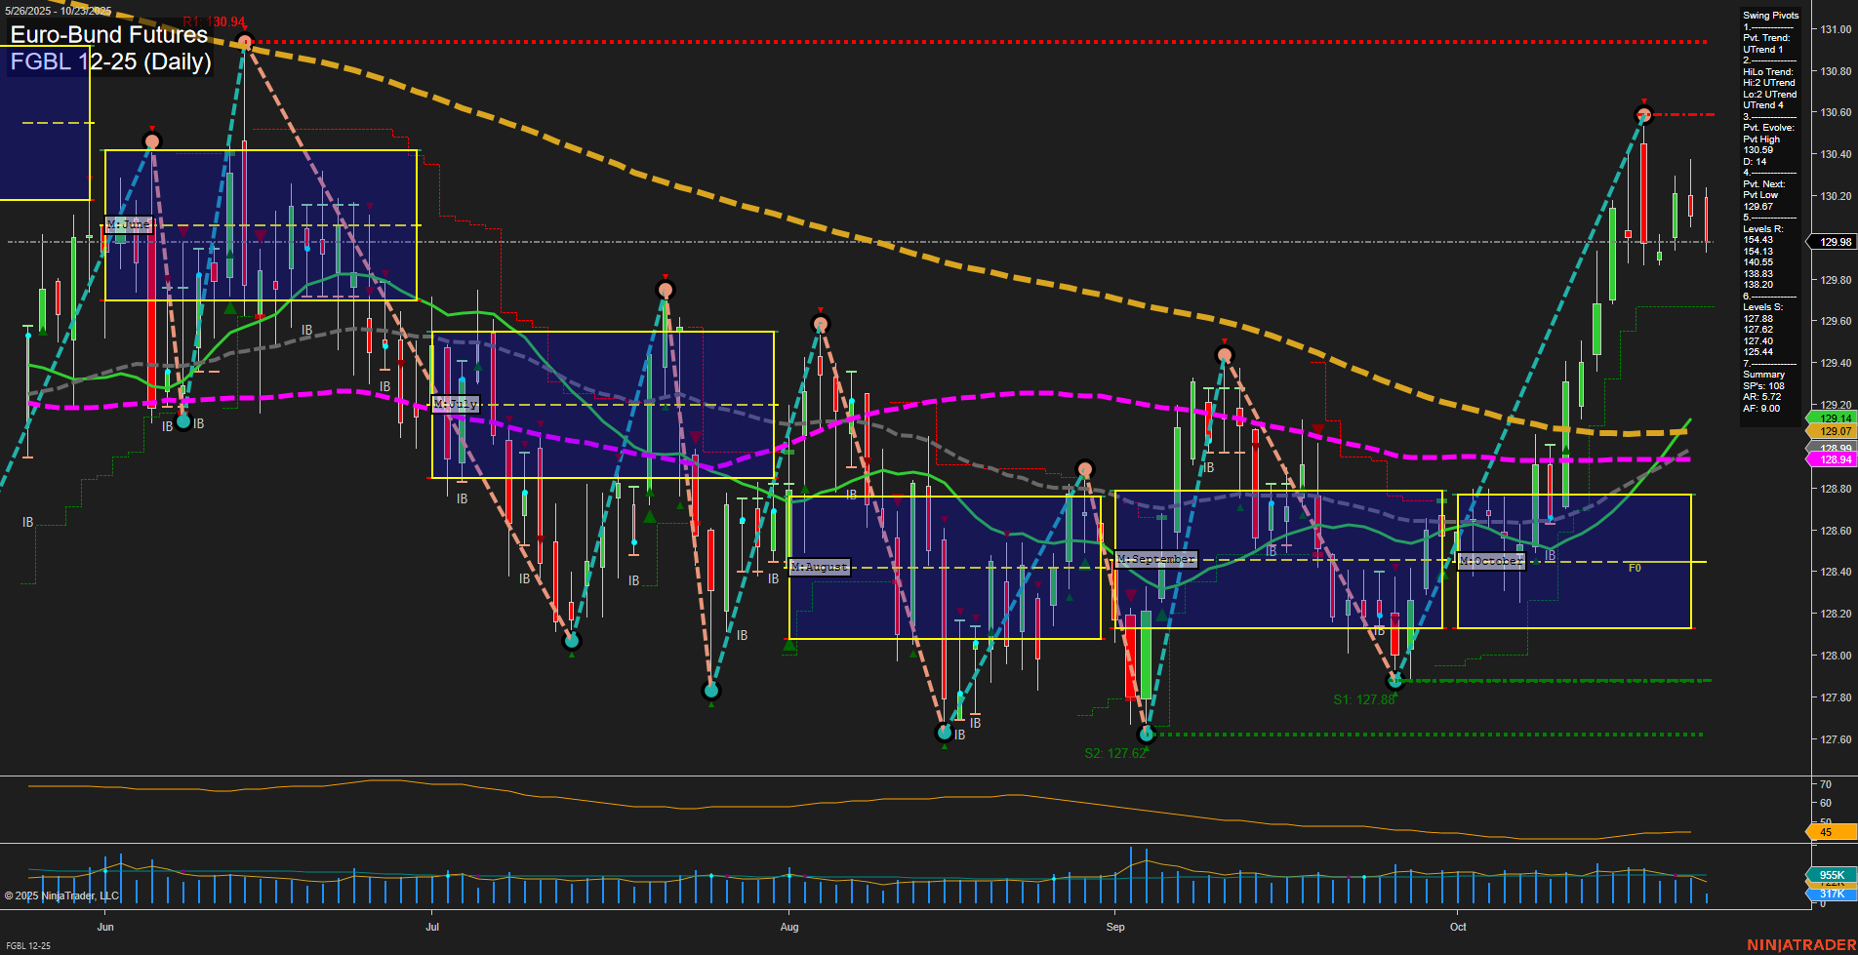Click the red down-arrow marker above the June high
Screen dimensions: 1858x955
point(152,127)
